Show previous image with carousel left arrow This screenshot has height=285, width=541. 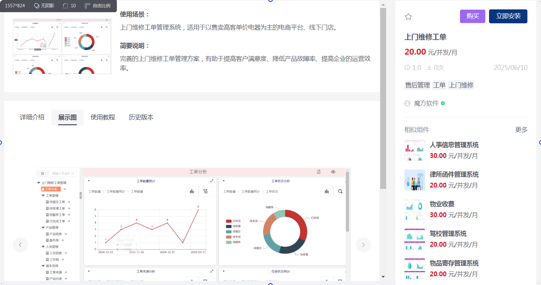pyautogui.click(x=20, y=245)
